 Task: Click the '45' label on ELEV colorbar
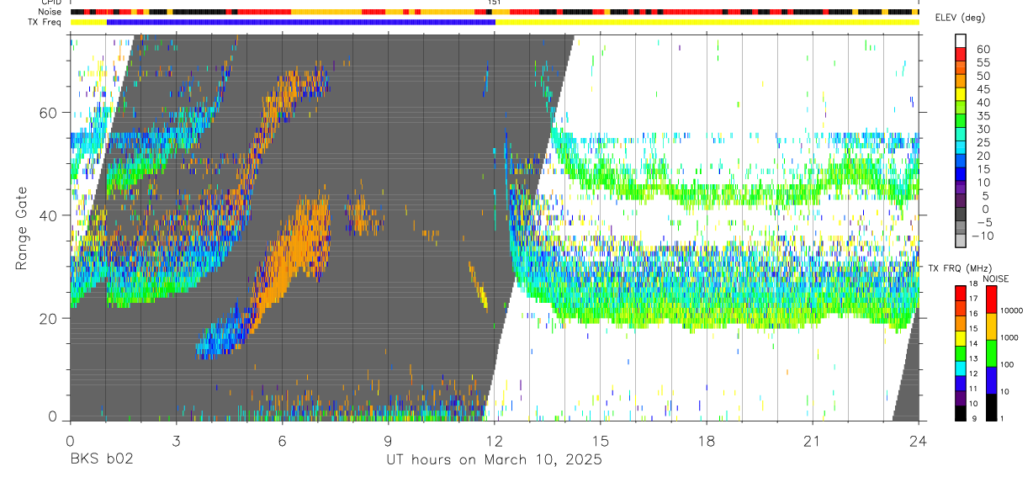click(x=983, y=89)
